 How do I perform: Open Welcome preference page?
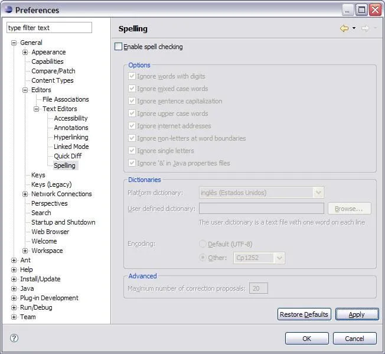(44, 241)
